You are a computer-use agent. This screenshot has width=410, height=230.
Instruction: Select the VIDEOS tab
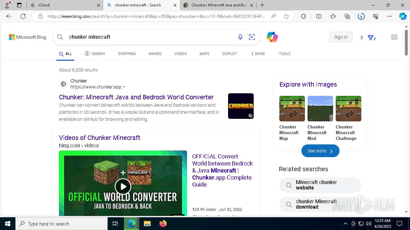coord(181,54)
